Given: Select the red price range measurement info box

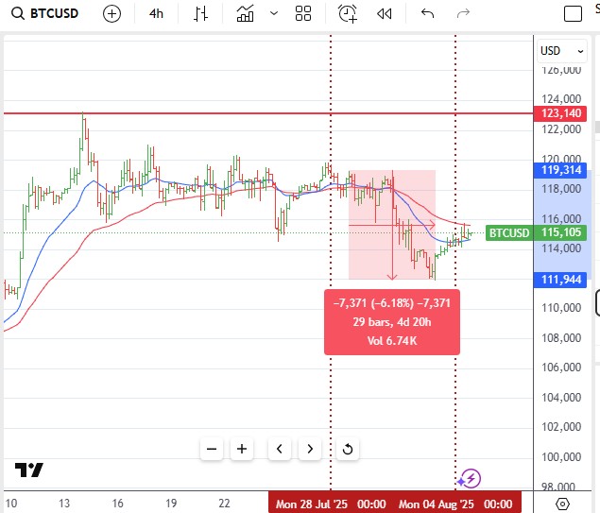Looking at the screenshot, I should (392, 322).
